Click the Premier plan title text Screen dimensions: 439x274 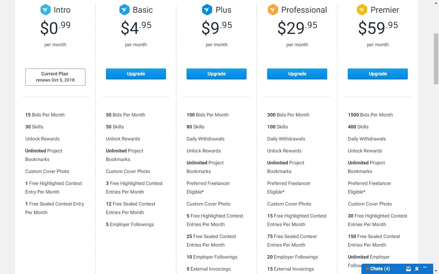(385, 10)
